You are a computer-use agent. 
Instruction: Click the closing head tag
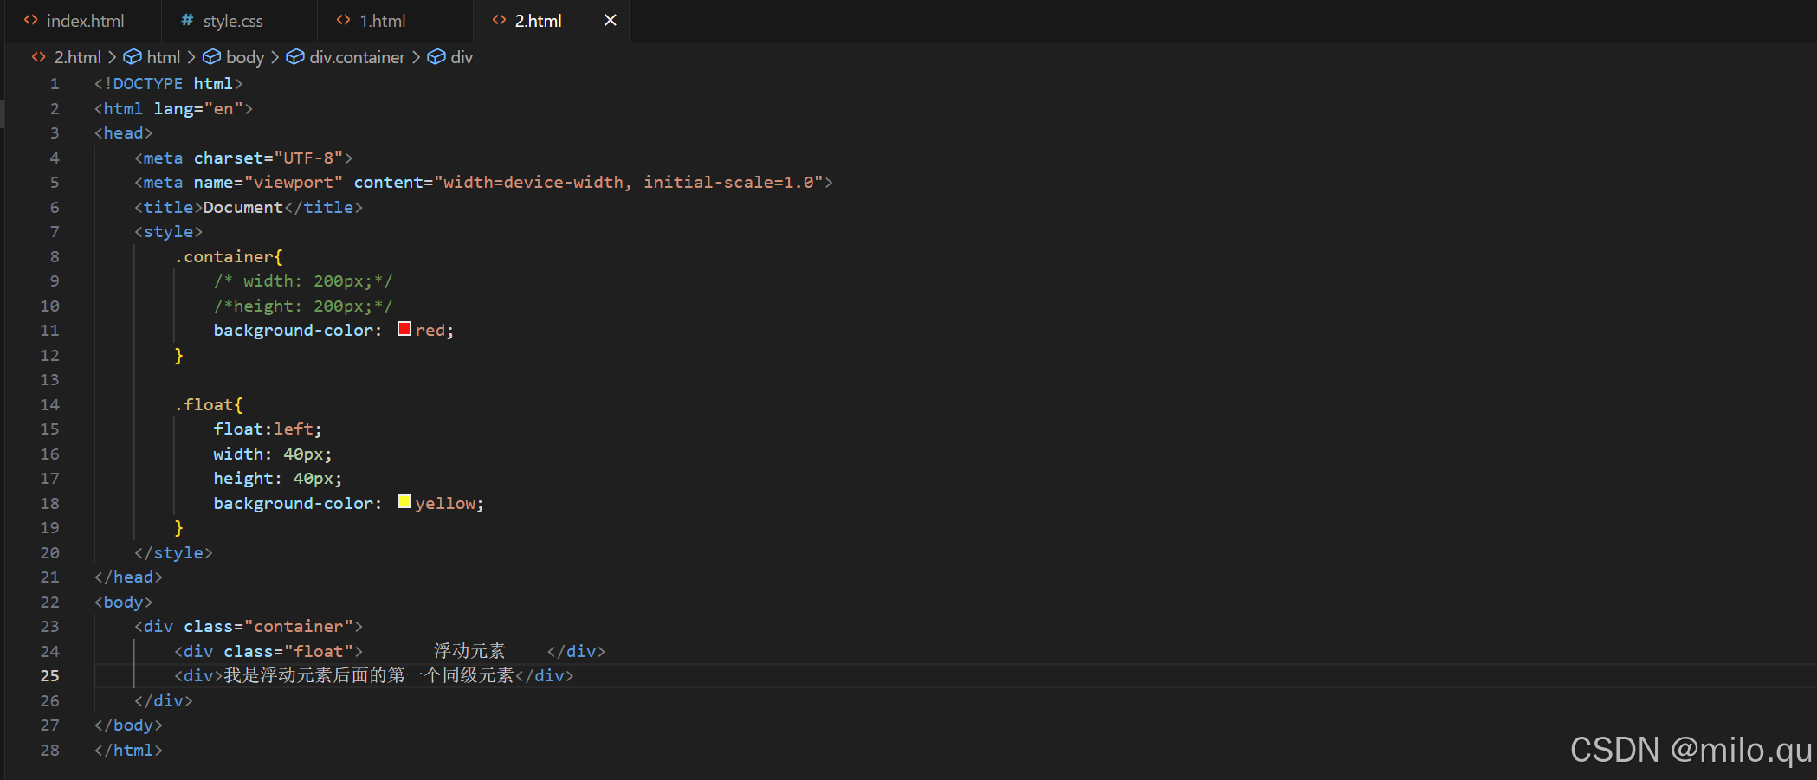pos(128,577)
